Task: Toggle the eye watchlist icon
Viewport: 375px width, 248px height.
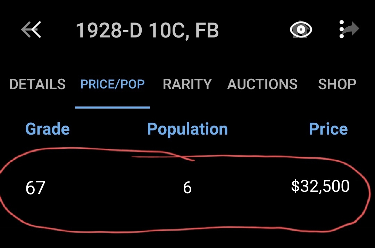Action: pos(301,29)
